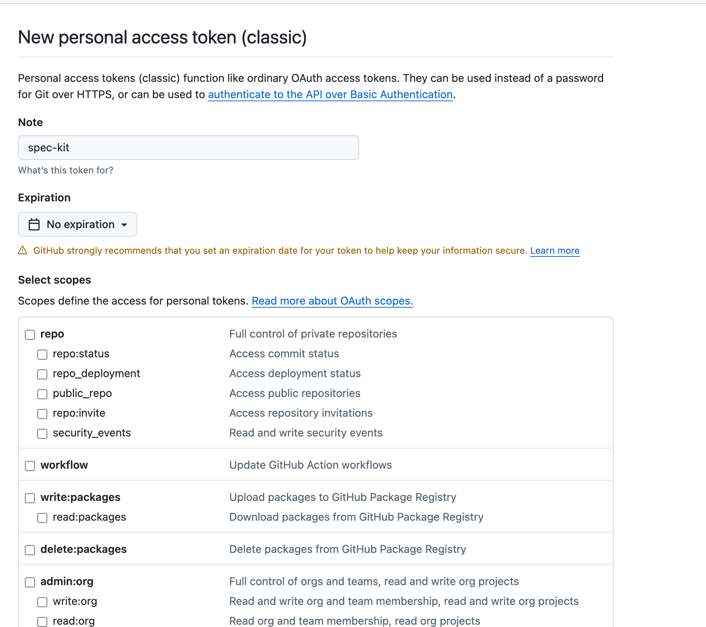Enable security_events scope

point(42,433)
